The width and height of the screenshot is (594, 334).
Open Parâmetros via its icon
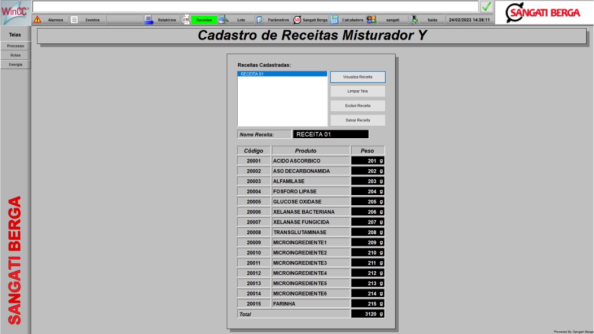[260, 20]
